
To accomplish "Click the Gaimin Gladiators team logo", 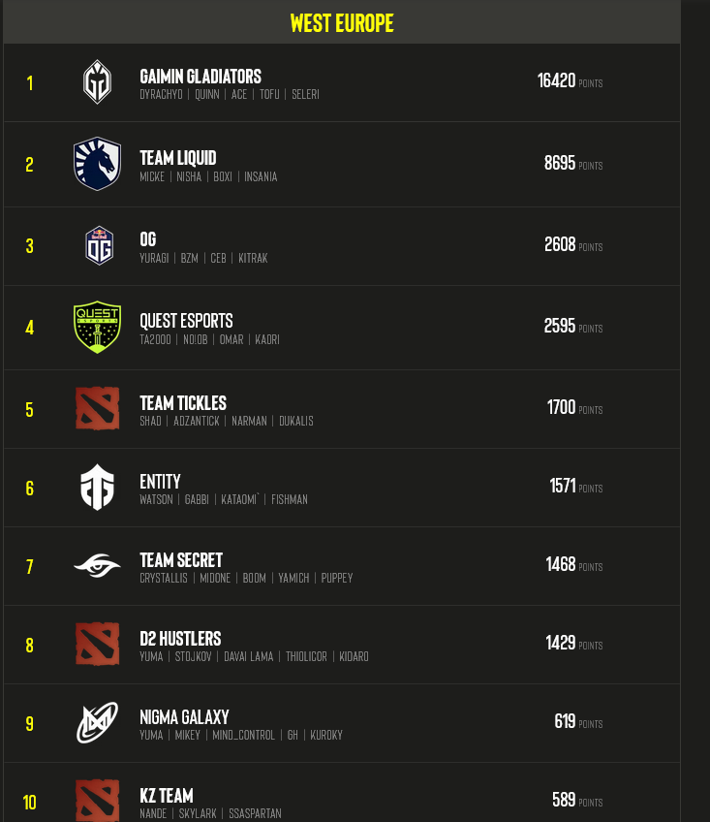I will [97, 82].
